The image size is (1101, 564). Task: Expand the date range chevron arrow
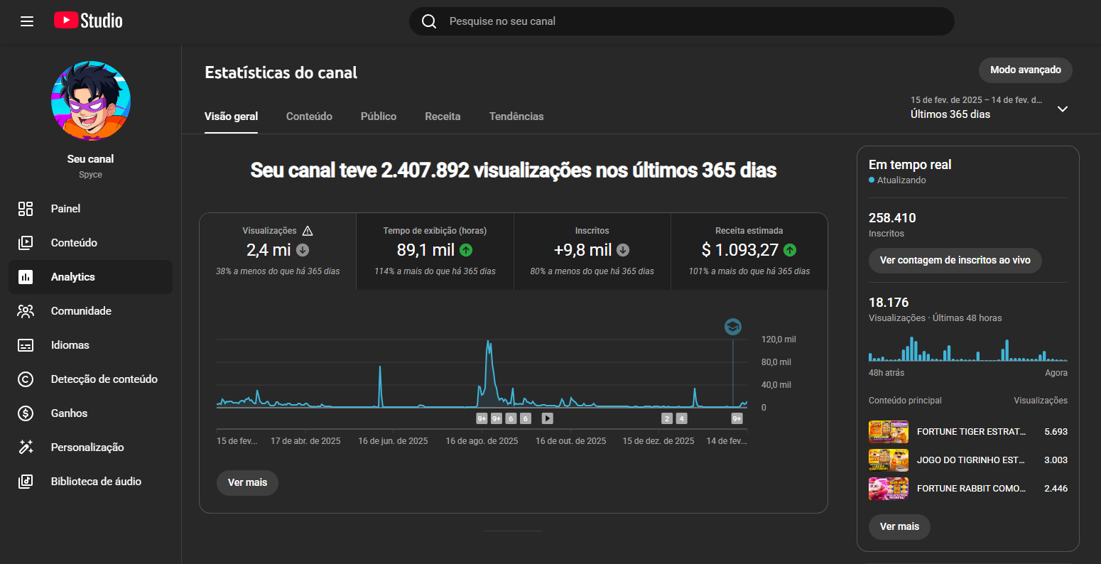coord(1063,109)
